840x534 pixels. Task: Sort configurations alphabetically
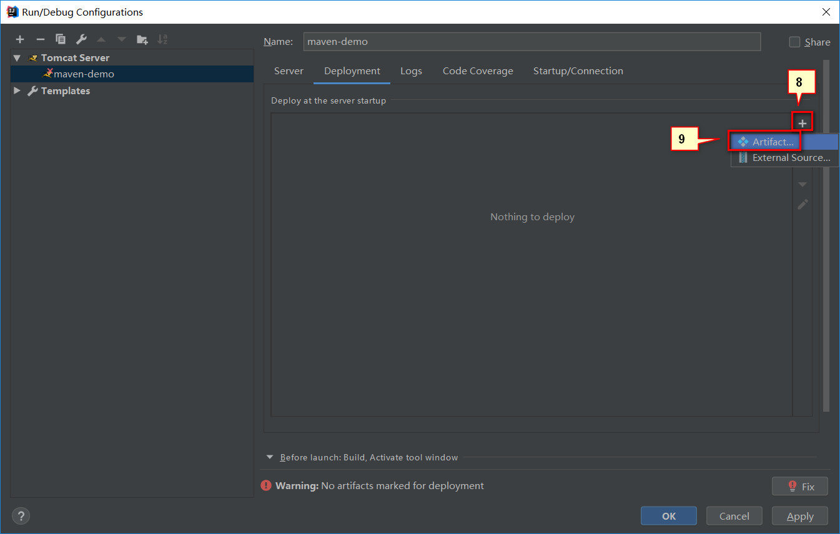coord(162,40)
